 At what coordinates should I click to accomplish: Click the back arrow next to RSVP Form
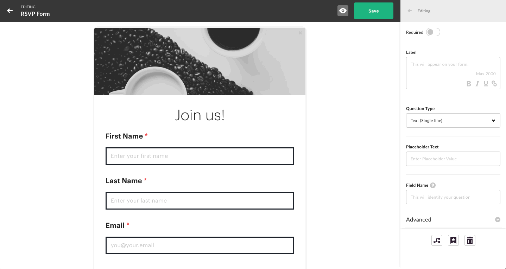[10, 11]
